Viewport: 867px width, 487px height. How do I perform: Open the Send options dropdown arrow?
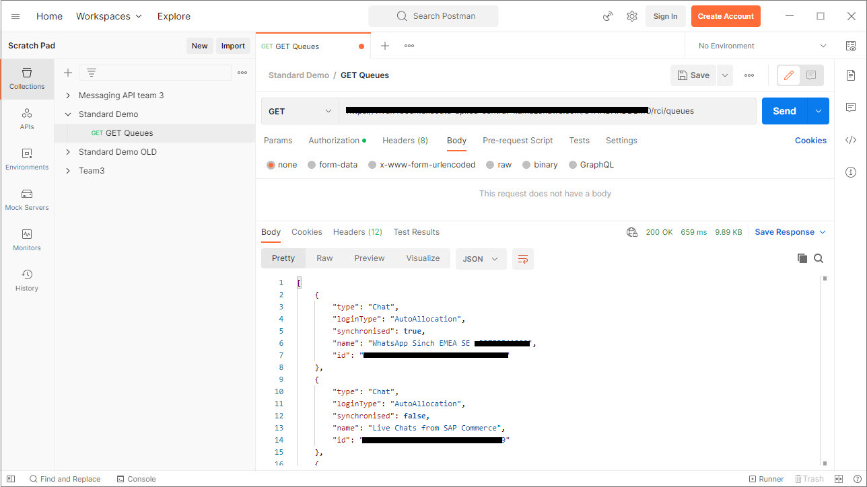pyautogui.click(x=818, y=111)
